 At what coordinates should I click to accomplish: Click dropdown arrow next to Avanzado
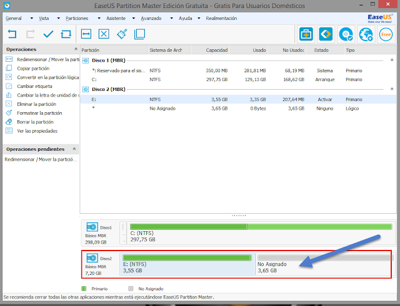click(x=171, y=18)
